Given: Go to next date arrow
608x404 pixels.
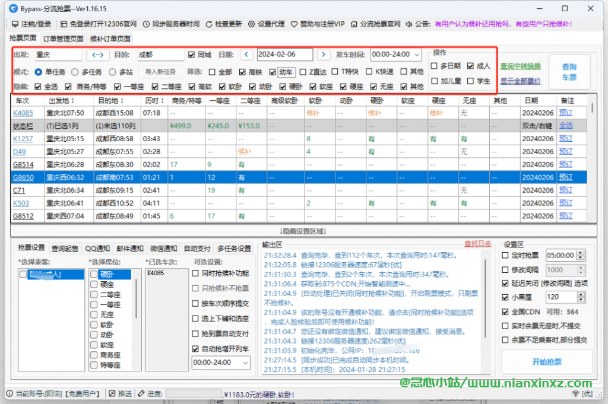Looking at the screenshot, I should (324, 55).
